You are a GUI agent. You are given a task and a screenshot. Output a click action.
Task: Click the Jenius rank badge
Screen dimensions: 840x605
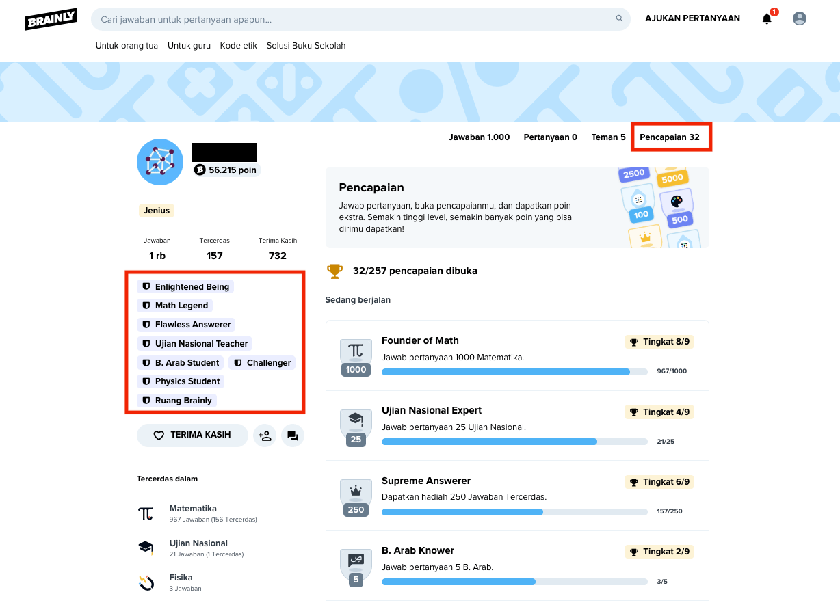[157, 211]
